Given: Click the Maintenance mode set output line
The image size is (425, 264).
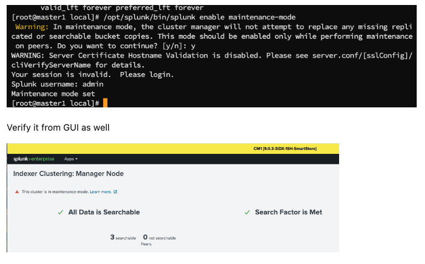Looking at the screenshot, I should [53, 94].
